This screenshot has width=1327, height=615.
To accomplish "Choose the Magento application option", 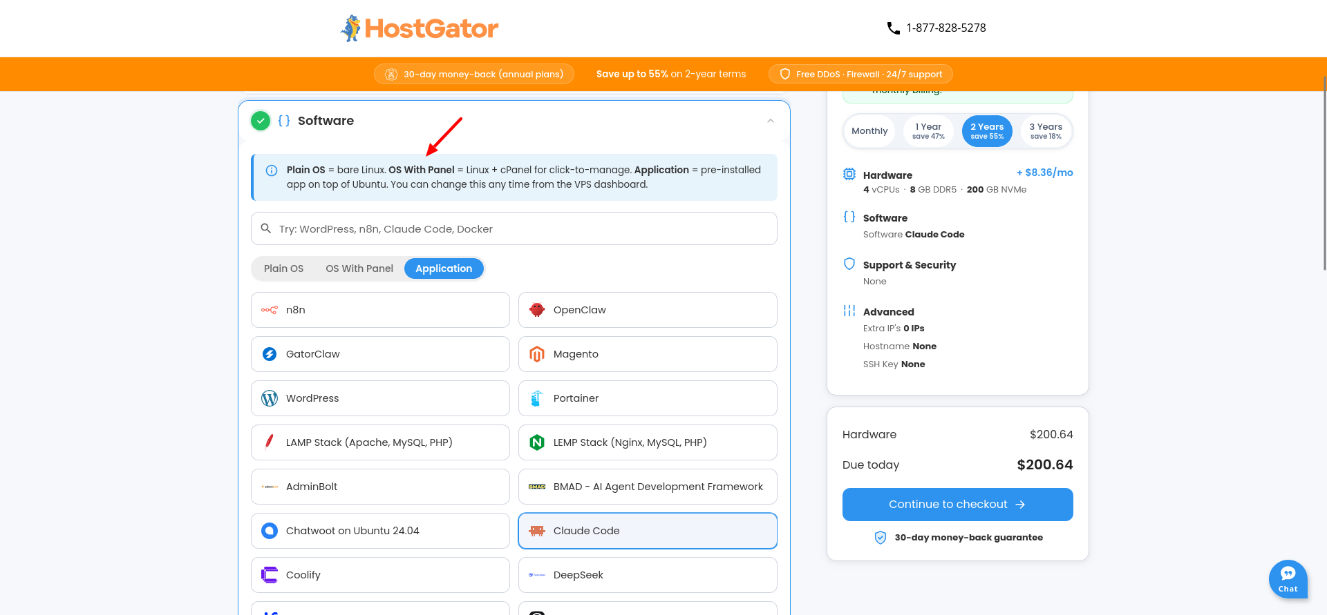I will (x=648, y=354).
